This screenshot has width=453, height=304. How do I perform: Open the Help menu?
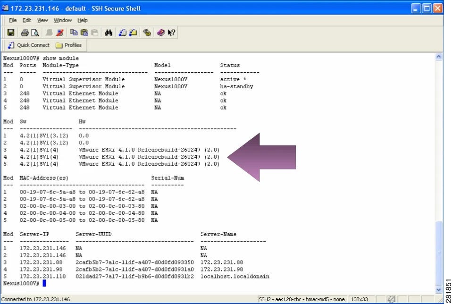(x=82, y=20)
